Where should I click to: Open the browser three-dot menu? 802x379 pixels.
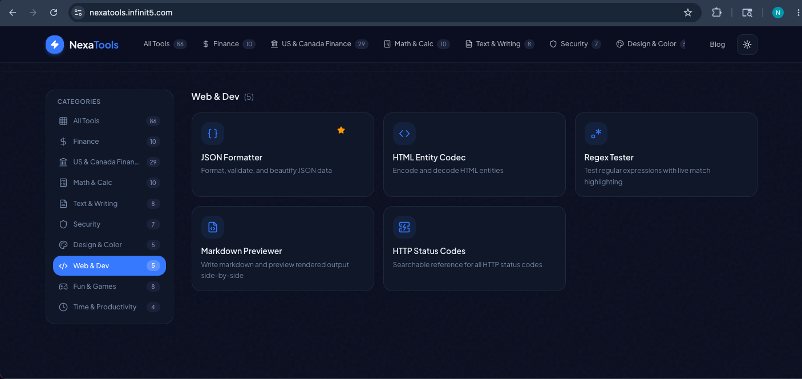tap(797, 13)
